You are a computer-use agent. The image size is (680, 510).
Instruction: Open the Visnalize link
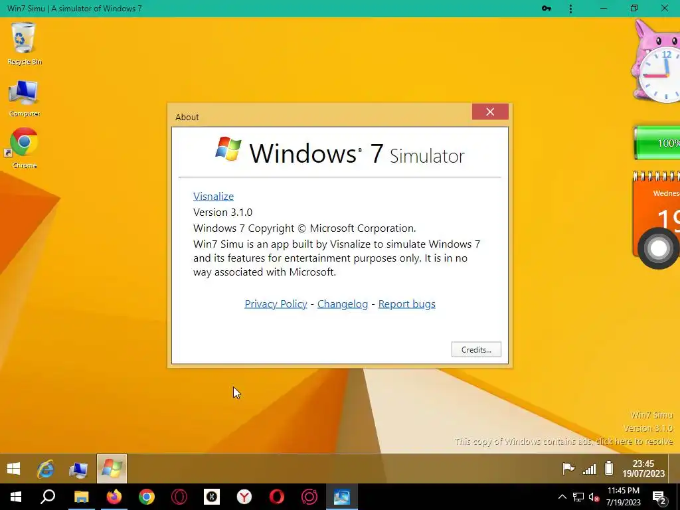pos(213,196)
